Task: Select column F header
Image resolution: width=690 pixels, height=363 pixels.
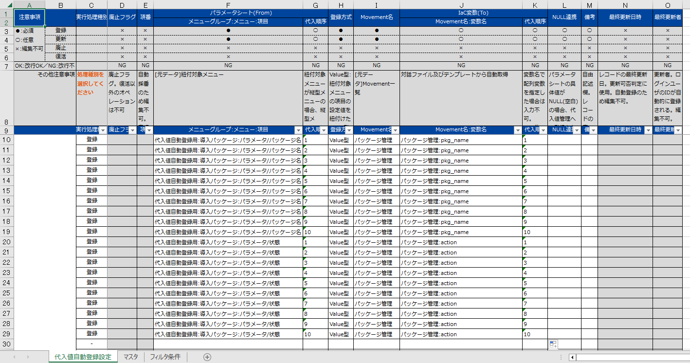Action: 228,5
